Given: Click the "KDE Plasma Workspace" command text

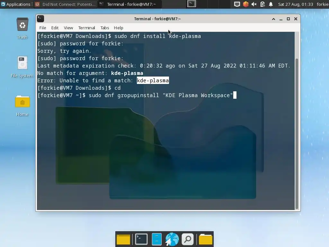Looking at the screenshot, I should (x=198, y=95).
